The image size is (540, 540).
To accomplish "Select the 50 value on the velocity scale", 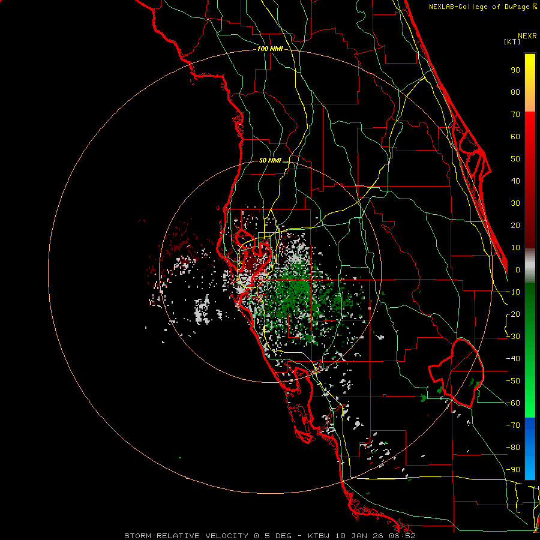I will [x=515, y=159].
